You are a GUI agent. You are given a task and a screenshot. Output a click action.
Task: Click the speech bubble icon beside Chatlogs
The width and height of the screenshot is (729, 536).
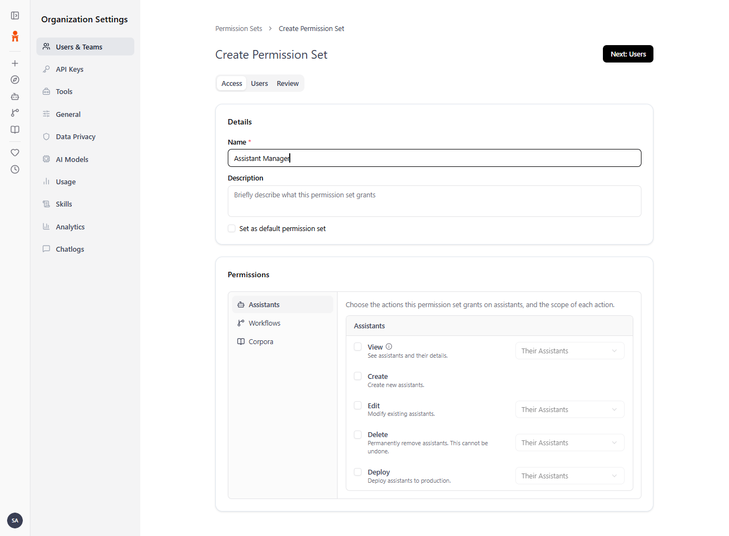46,249
